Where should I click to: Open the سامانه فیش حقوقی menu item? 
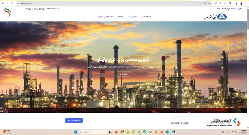(x=106, y=16)
